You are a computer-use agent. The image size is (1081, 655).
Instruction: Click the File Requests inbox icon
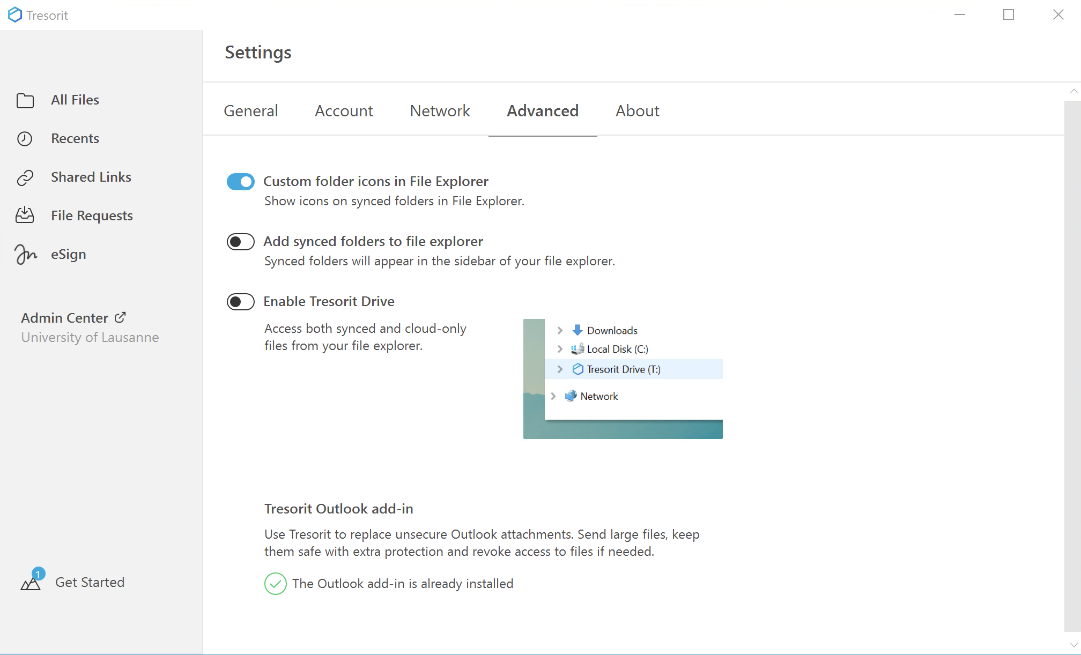coord(25,215)
